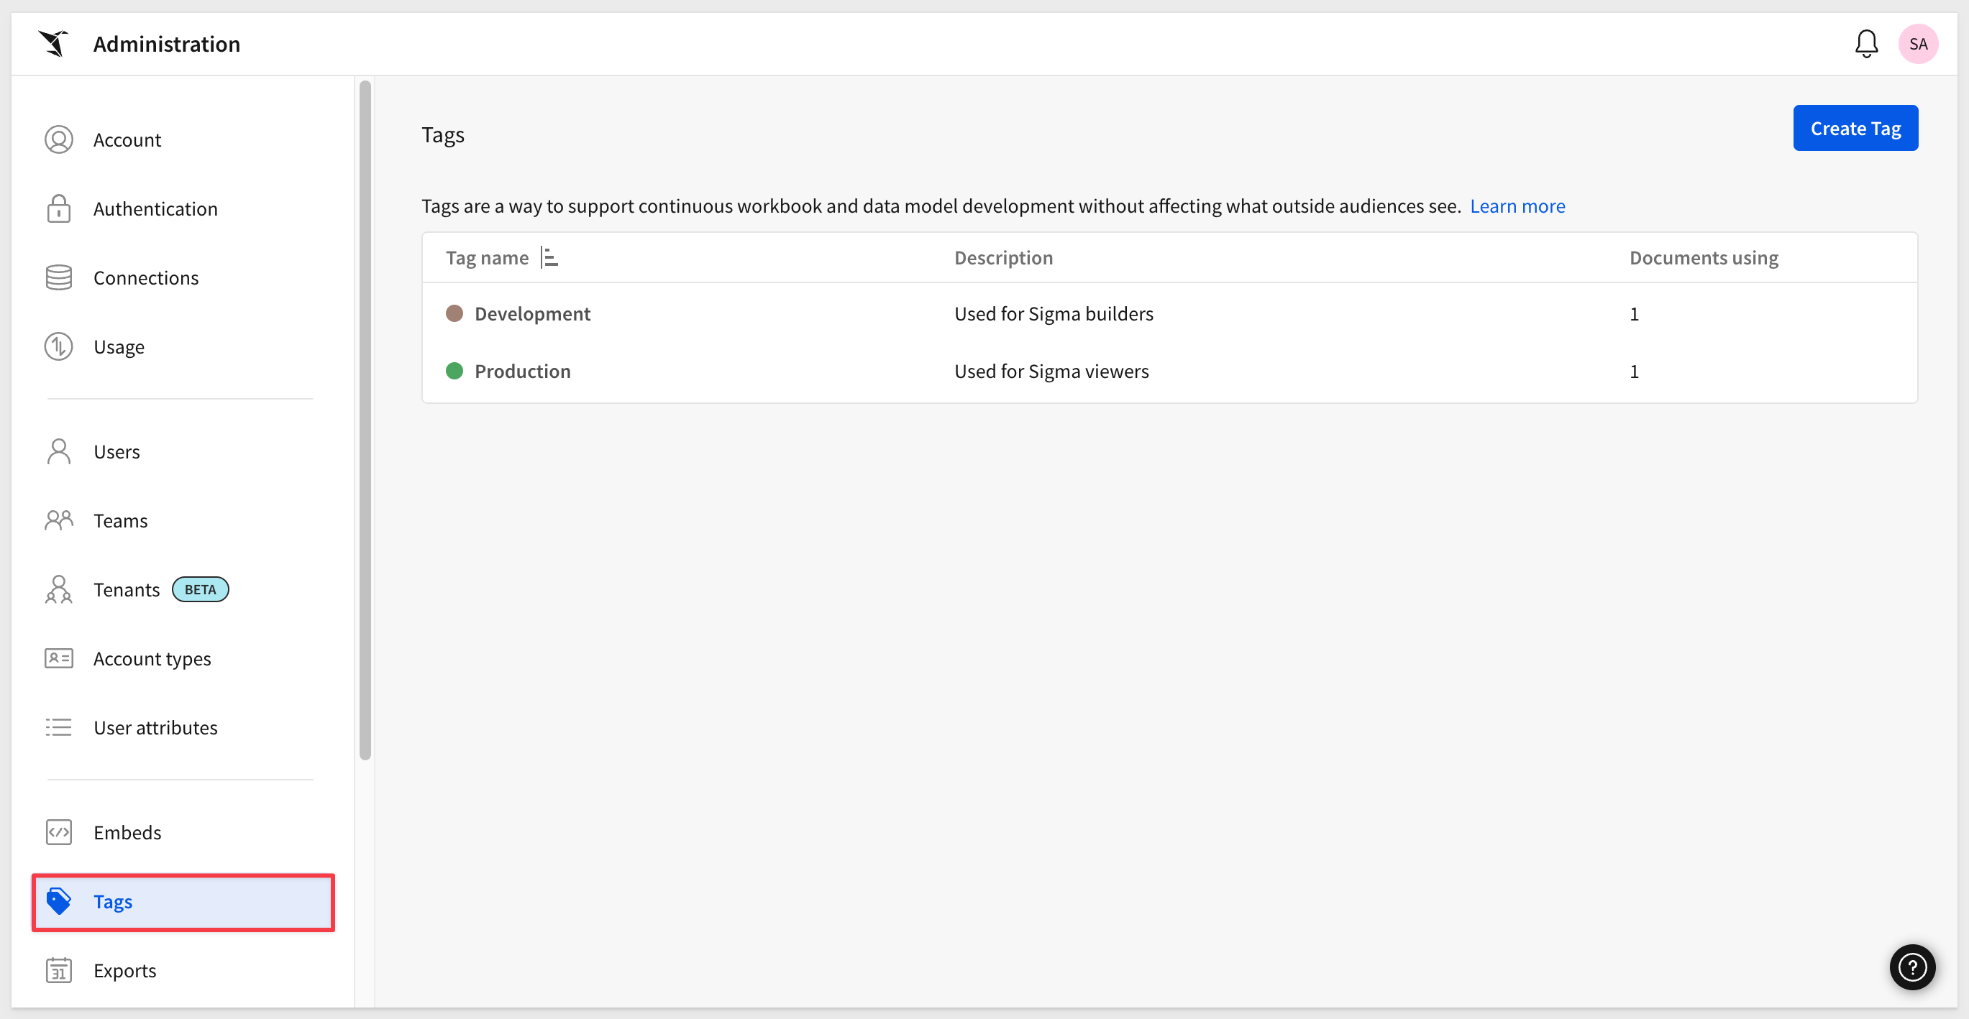
Task: Click the Production documents count 1
Action: point(1633,372)
